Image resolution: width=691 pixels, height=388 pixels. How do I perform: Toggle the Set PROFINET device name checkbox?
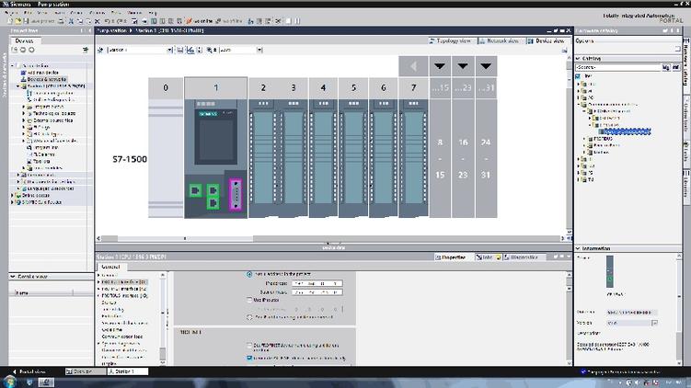(249, 346)
